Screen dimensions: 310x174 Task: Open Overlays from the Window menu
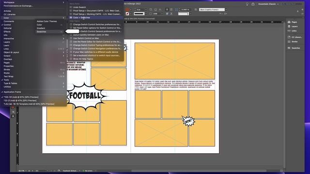point(8,59)
